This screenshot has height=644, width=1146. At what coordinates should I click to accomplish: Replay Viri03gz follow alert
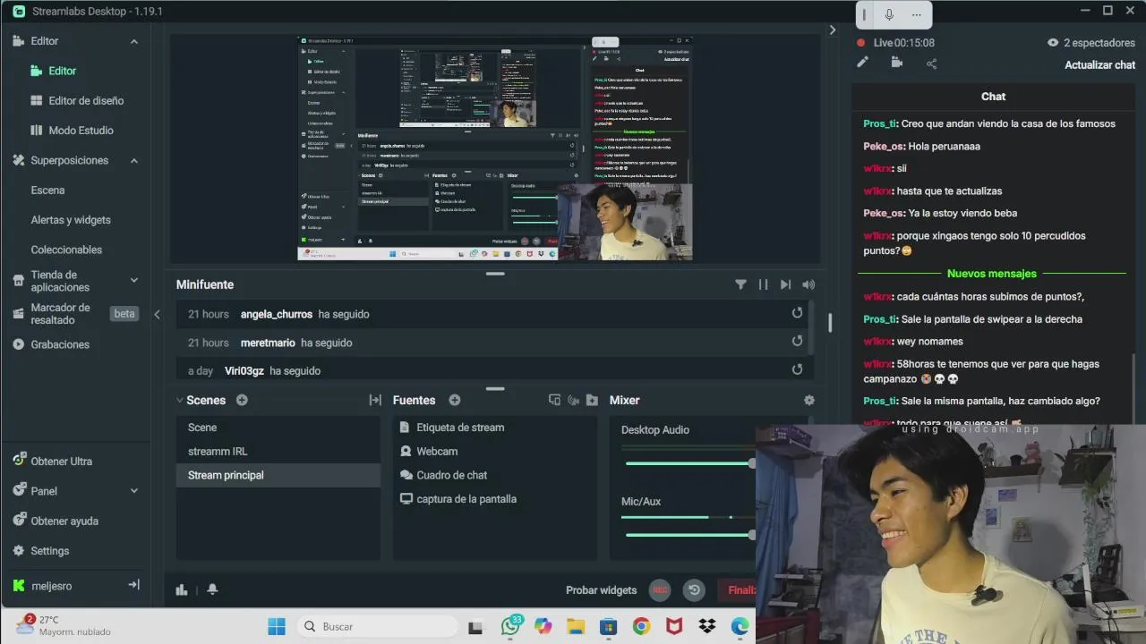(797, 369)
